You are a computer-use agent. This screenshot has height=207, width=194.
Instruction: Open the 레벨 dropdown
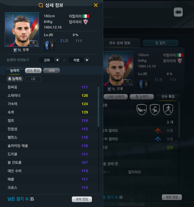[79, 60]
